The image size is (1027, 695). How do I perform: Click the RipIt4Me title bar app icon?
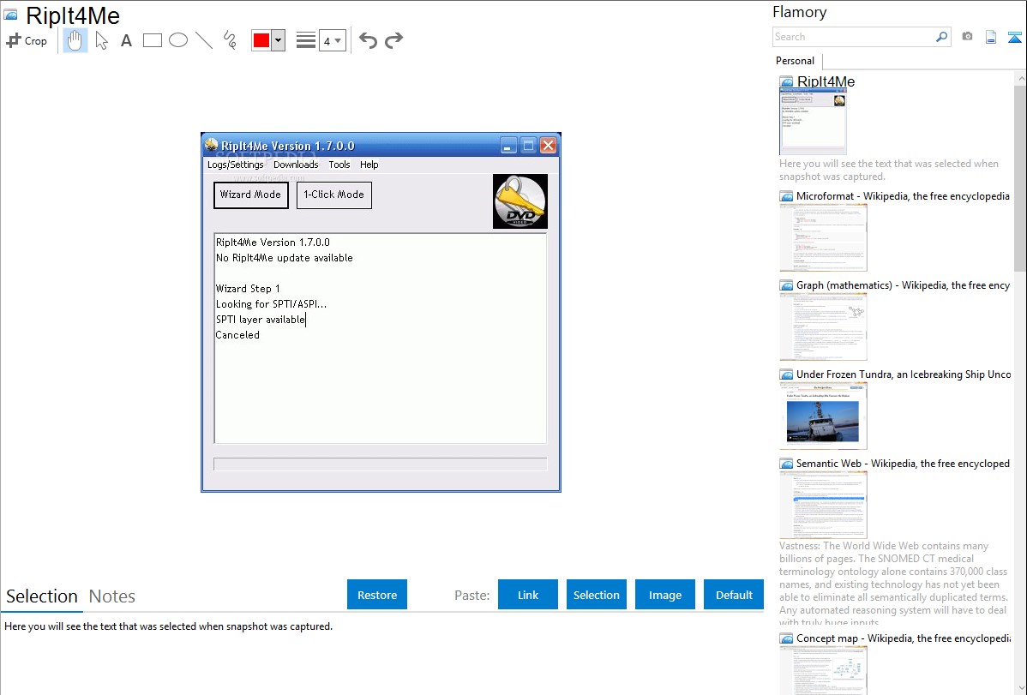pos(211,145)
